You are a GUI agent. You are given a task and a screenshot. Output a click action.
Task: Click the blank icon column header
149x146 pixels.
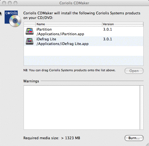point(30,24)
